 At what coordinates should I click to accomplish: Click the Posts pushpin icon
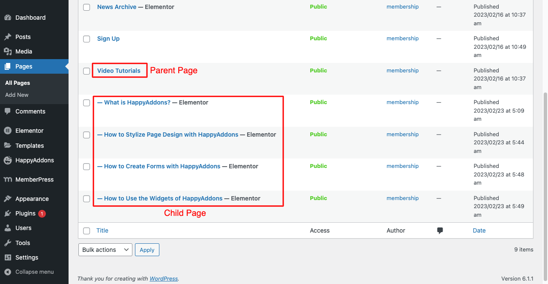click(x=8, y=37)
